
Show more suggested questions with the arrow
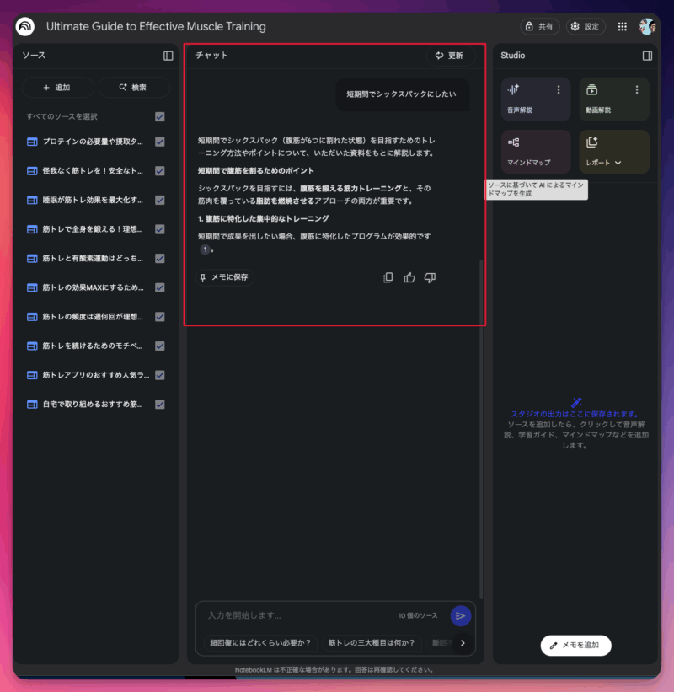[463, 642]
